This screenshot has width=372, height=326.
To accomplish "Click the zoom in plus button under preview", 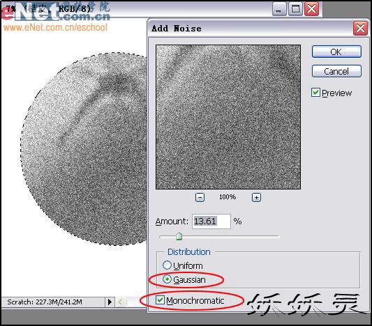I will click(256, 197).
